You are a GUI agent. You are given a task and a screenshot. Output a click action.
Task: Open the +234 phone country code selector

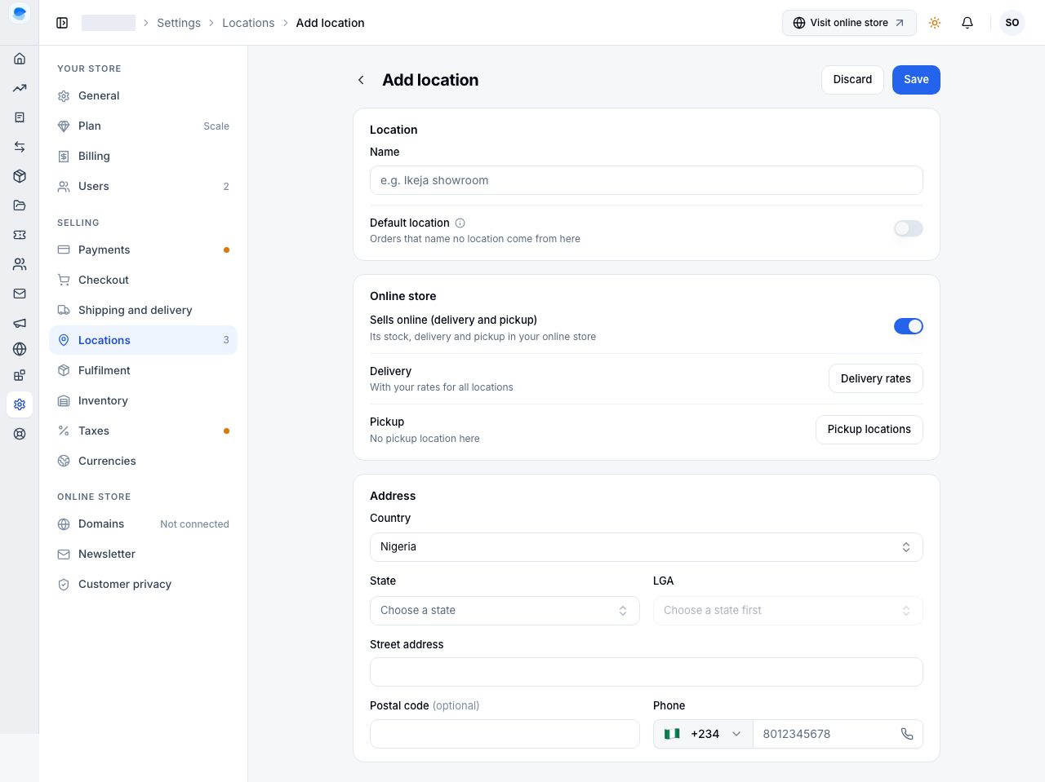coord(703,734)
